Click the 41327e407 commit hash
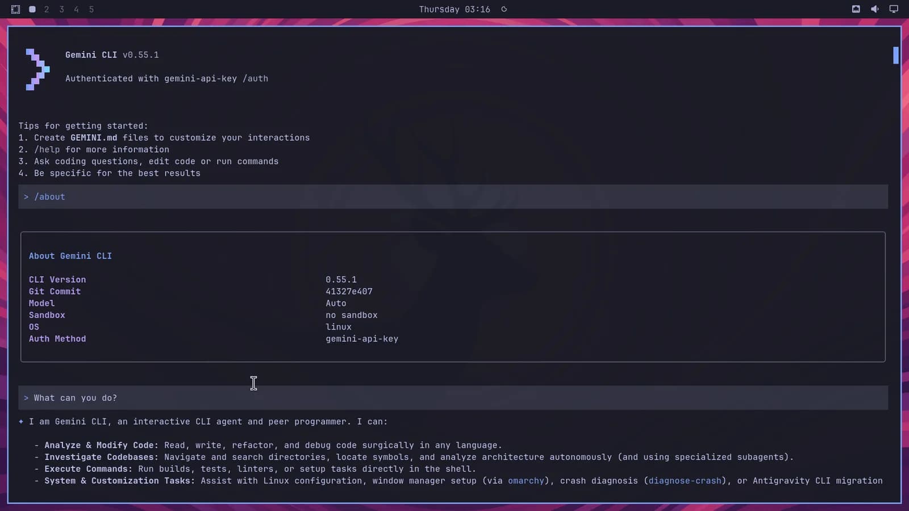909x511 pixels. [349, 291]
